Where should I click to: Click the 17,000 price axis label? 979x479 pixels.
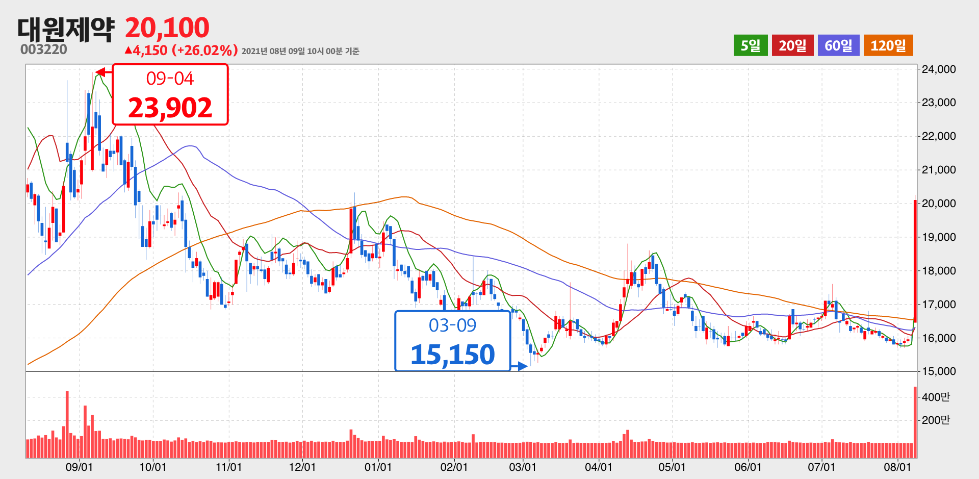point(939,305)
